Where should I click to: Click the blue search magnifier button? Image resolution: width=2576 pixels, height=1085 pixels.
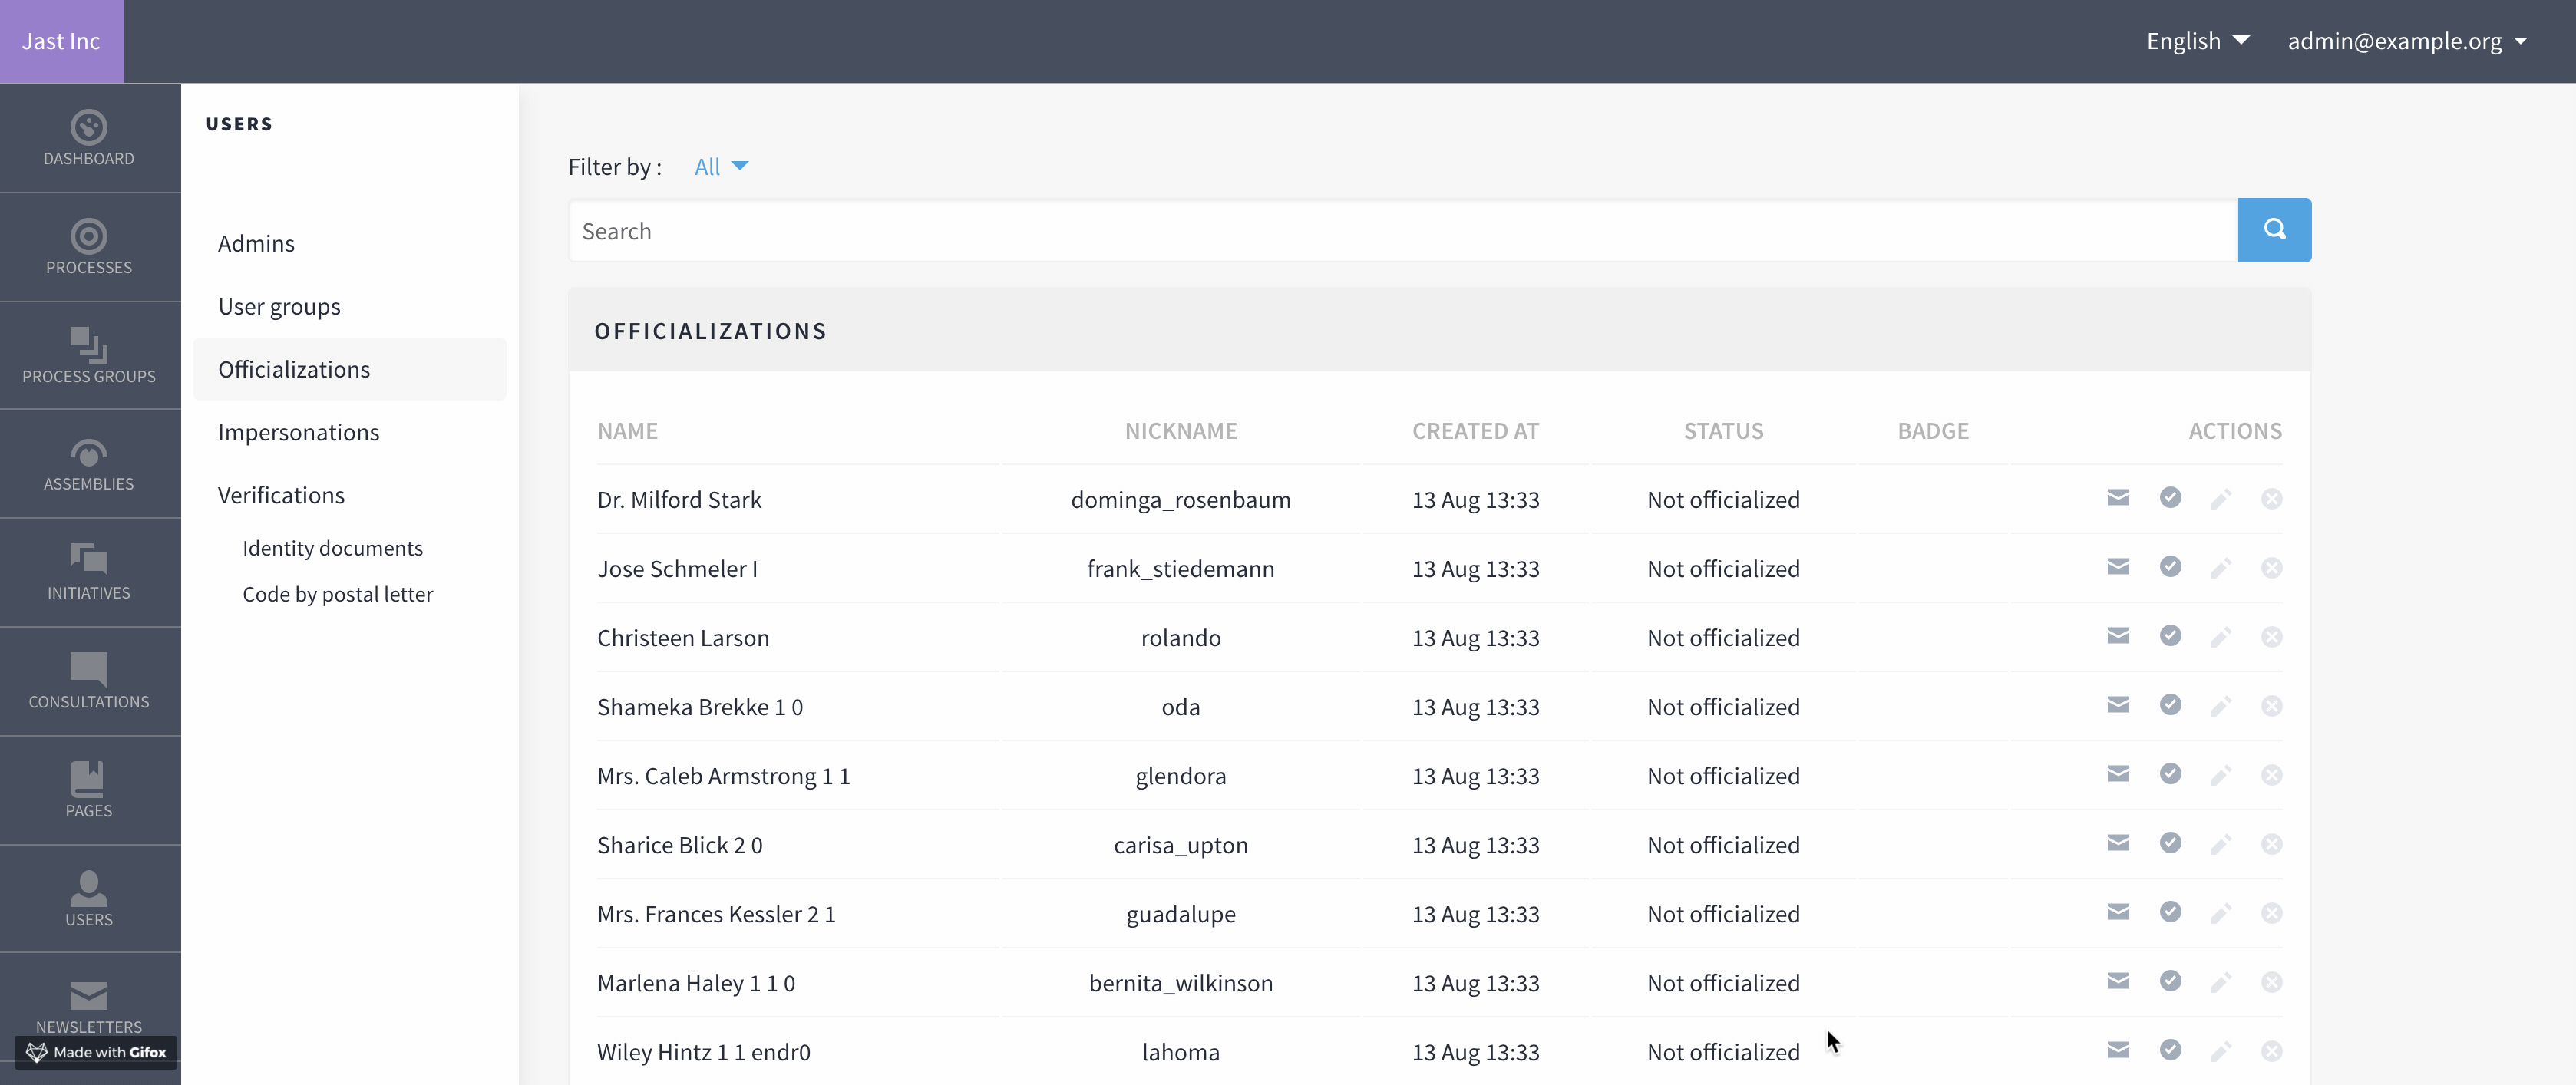pos(2273,230)
